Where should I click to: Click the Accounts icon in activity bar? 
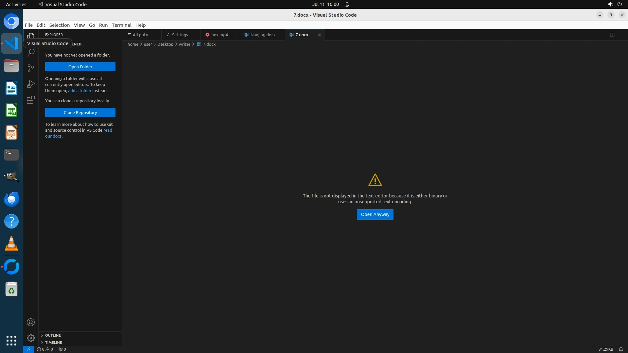pos(31,322)
